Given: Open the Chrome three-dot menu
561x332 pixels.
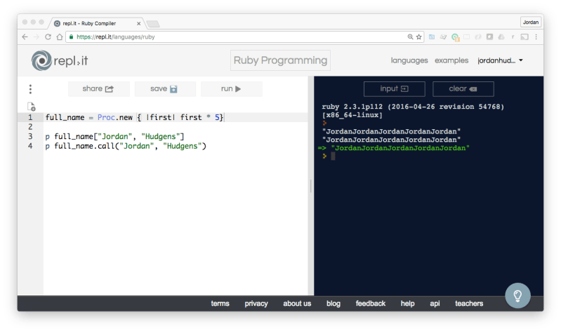Looking at the screenshot, I should [536, 36].
